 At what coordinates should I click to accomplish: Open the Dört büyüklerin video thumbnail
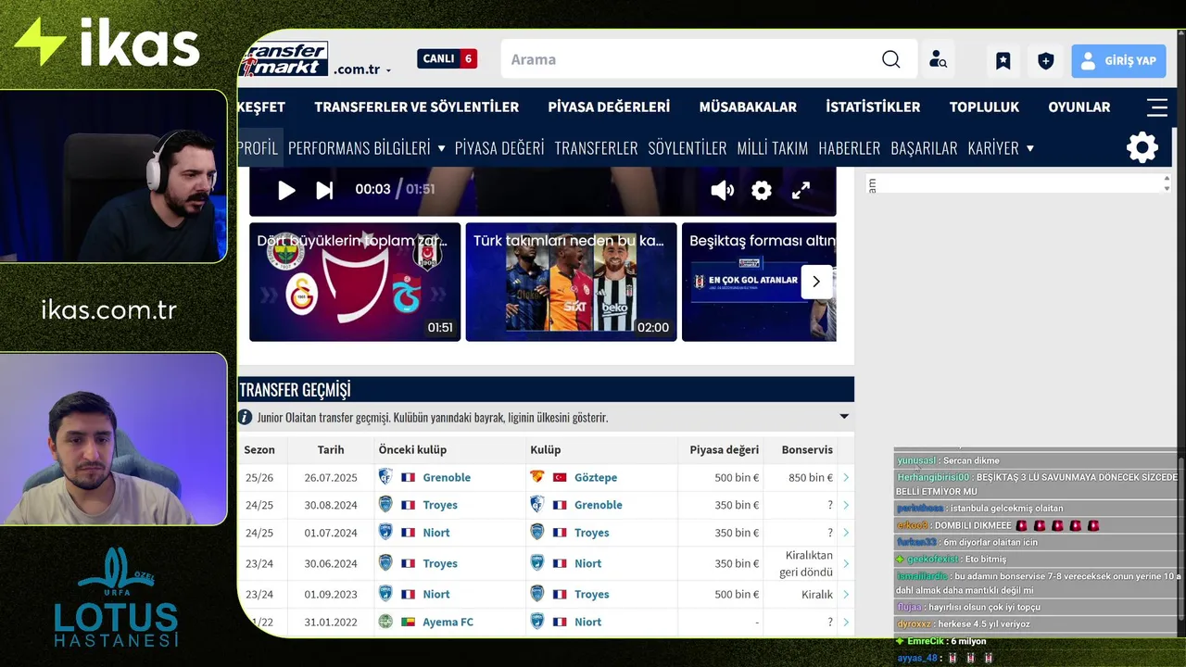point(355,282)
